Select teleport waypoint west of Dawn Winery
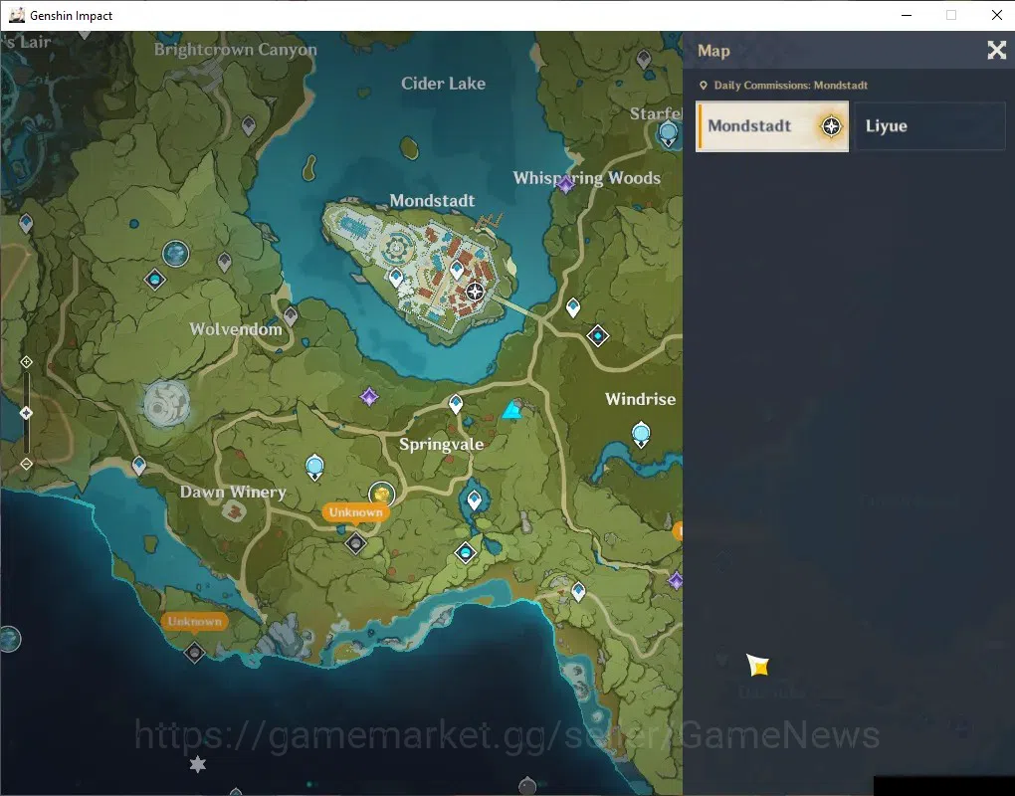The width and height of the screenshot is (1015, 796). coord(139,466)
